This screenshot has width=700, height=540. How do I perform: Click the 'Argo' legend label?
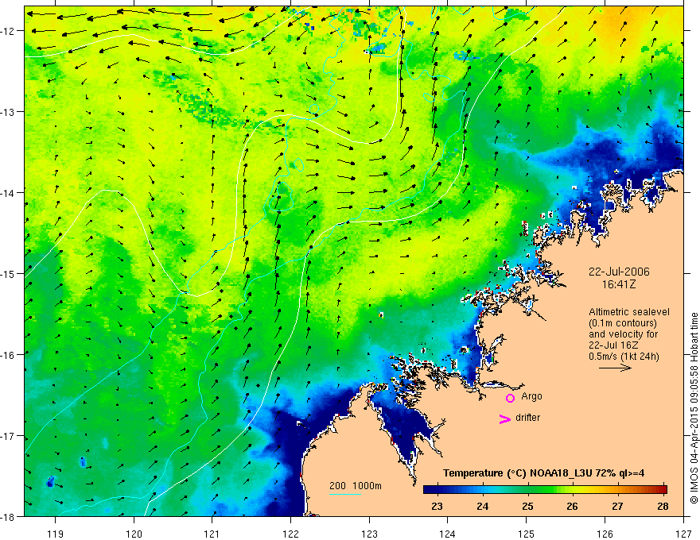coord(531,396)
